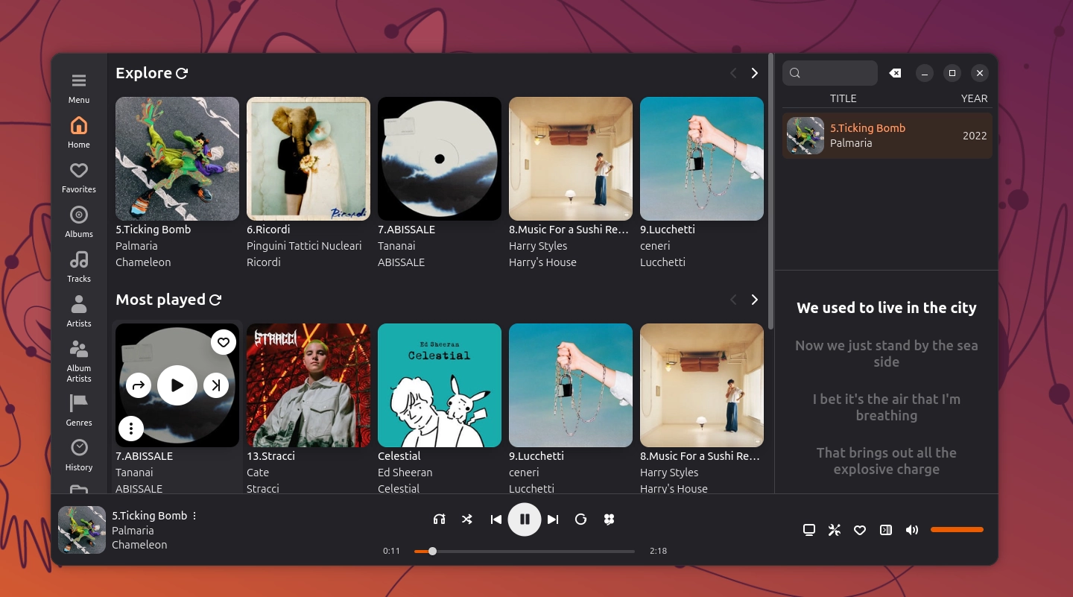This screenshot has width=1073, height=597.
Task: Click the share arrow on 7.ABISSALE cover
Action: [138, 385]
